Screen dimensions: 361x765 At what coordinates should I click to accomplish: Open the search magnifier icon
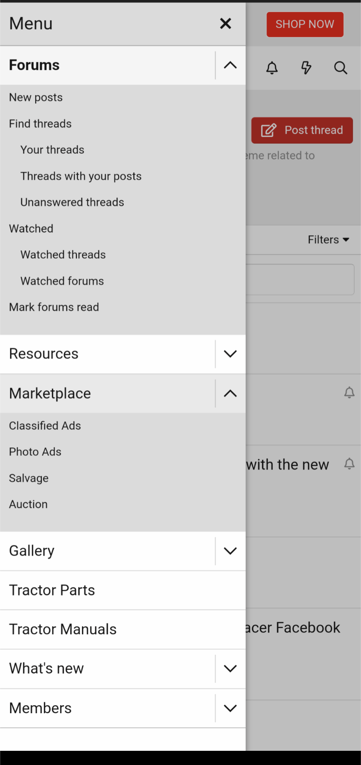tap(341, 68)
